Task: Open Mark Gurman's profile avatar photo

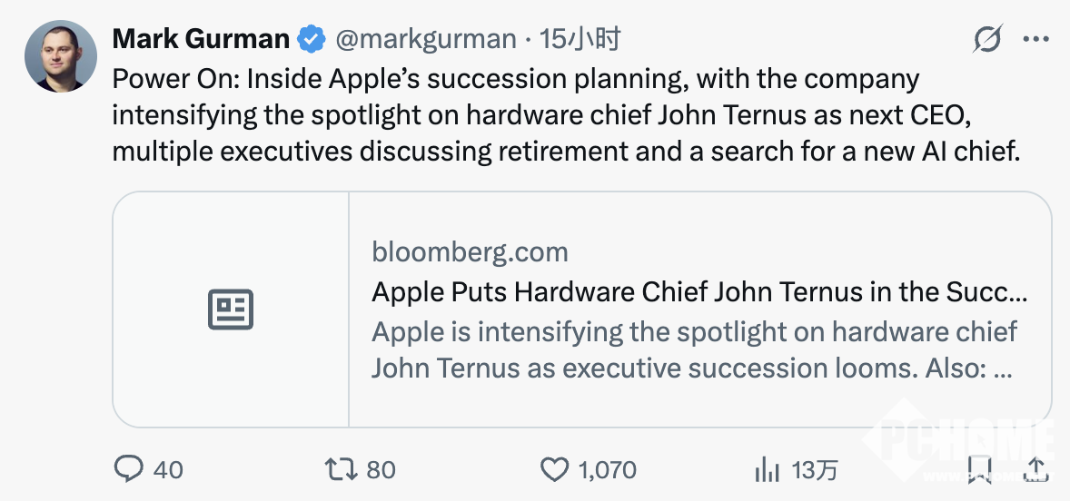Action: pos(61,56)
